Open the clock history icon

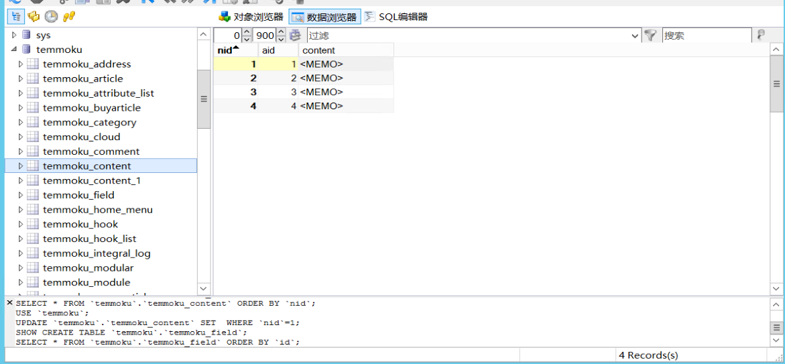point(51,17)
